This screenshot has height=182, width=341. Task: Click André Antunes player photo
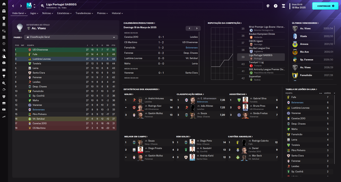click(140, 100)
